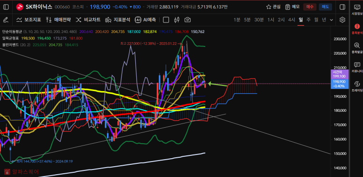363x177 pixels.
Task: Click the 시간외 199,100 price tag
Action: [340, 74]
